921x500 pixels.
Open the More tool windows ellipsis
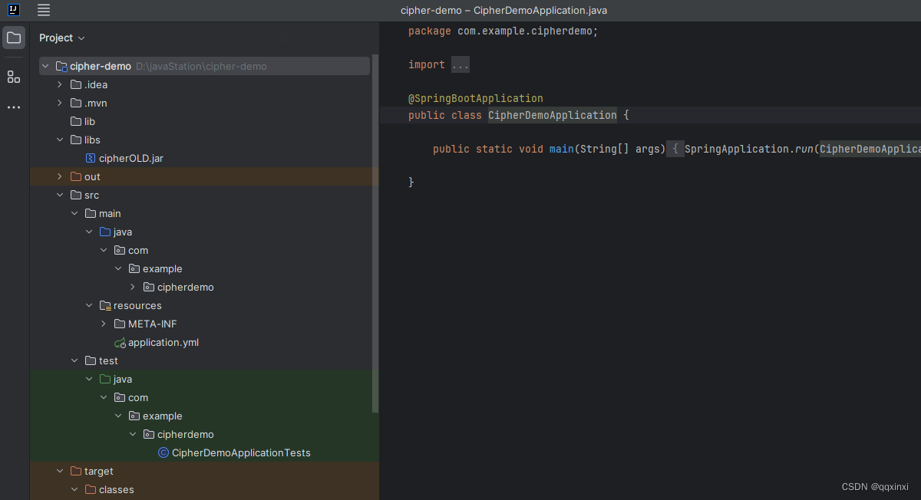[x=14, y=107]
